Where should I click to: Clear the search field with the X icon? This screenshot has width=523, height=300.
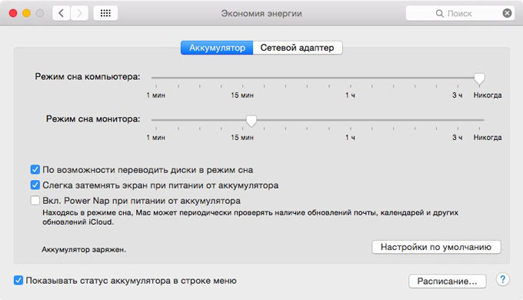[507, 13]
